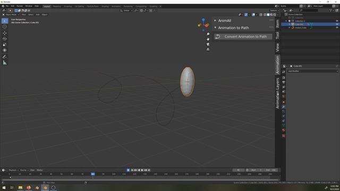The height and width of the screenshot is (191, 340).
Task: Open the Material properties tab icon
Action: click(283, 130)
